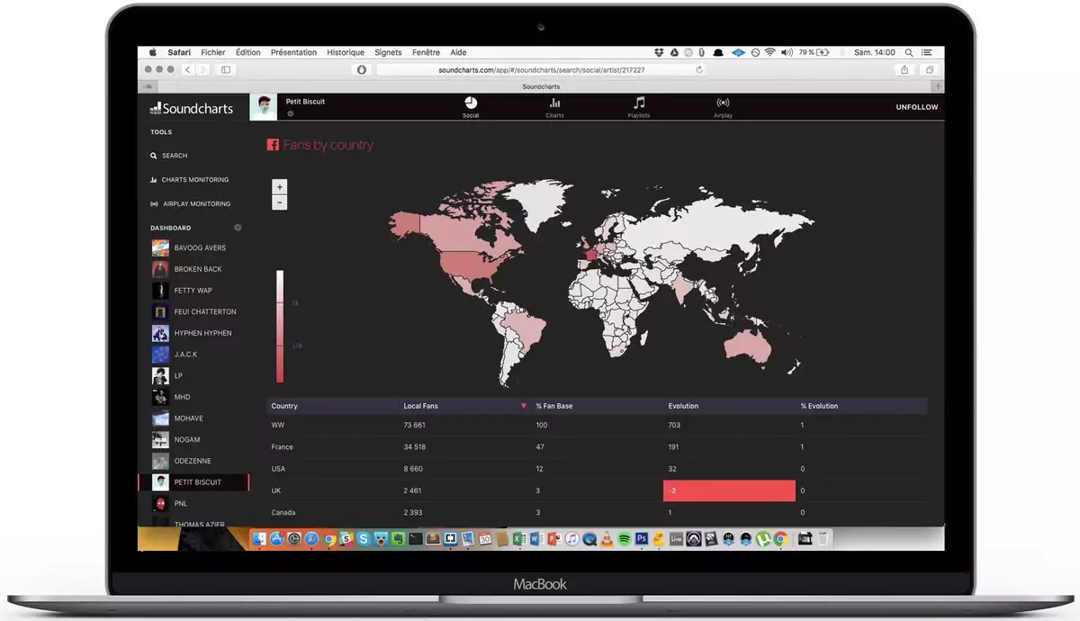The width and height of the screenshot is (1080, 621).
Task: Click the Search tool in sidebar
Action: pyautogui.click(x=174, y=156)
